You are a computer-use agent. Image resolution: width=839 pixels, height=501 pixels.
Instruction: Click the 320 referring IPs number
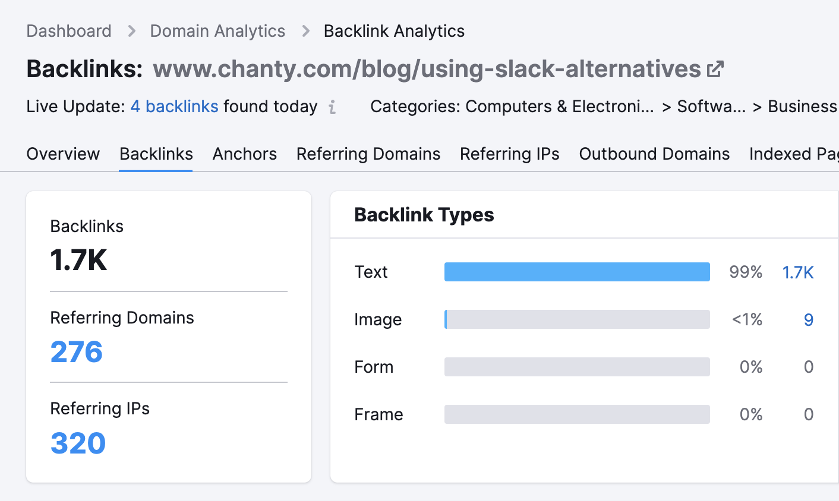pos(78,443)
